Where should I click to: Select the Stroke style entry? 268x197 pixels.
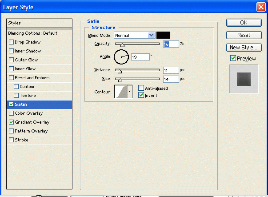point(21,140)
